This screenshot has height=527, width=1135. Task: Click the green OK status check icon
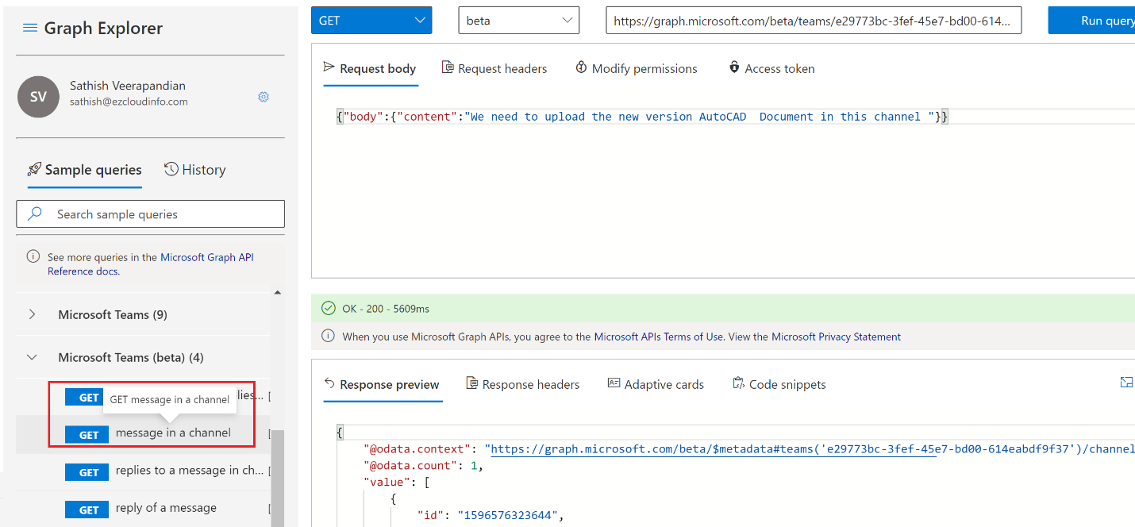tap(328, 309)
